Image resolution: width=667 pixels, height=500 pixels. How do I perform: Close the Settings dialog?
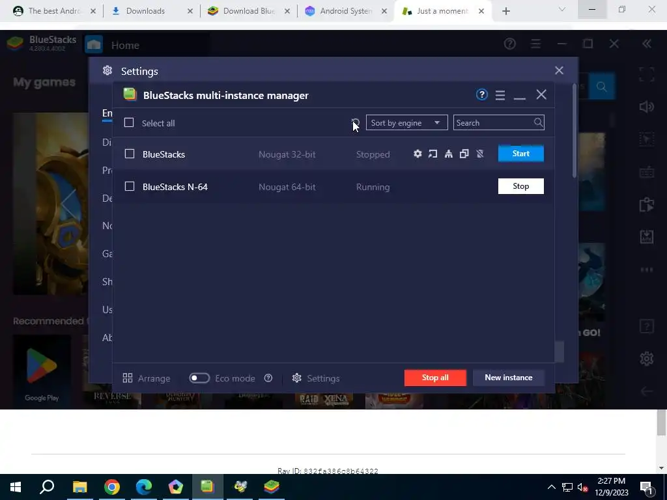(559, 70)
